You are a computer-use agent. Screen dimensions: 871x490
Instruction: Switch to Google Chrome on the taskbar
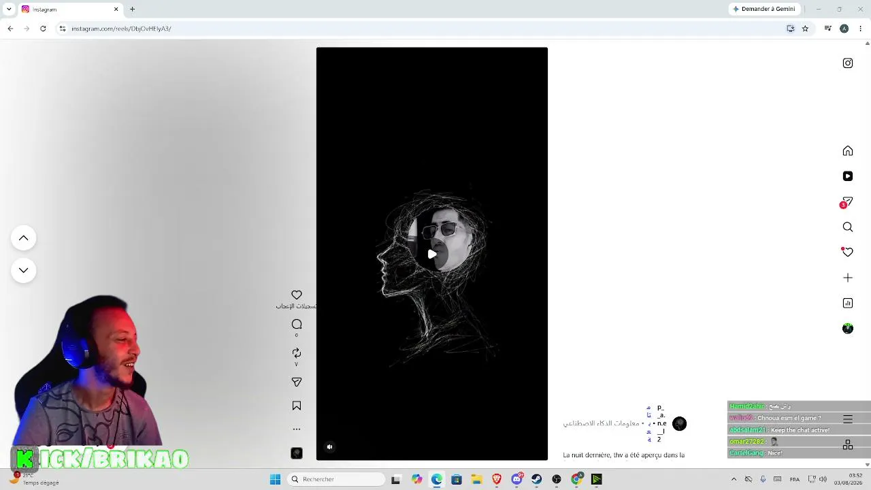point(577,480)
